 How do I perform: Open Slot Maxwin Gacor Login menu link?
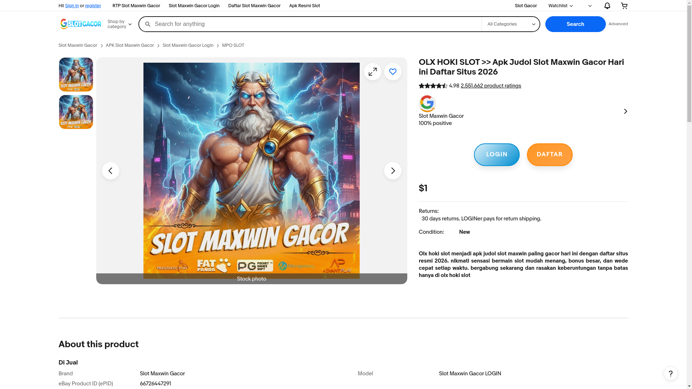(x=194, y=6)
